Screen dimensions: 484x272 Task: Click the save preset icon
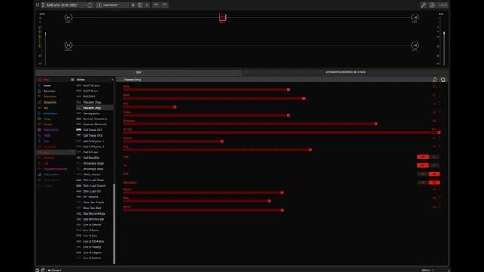(133, 5)
